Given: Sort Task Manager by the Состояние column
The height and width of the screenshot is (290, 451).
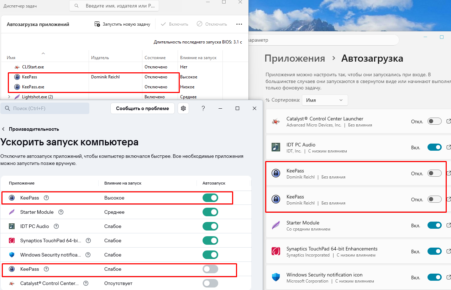Looking at the screenshot, I should (x=155, y=57).
